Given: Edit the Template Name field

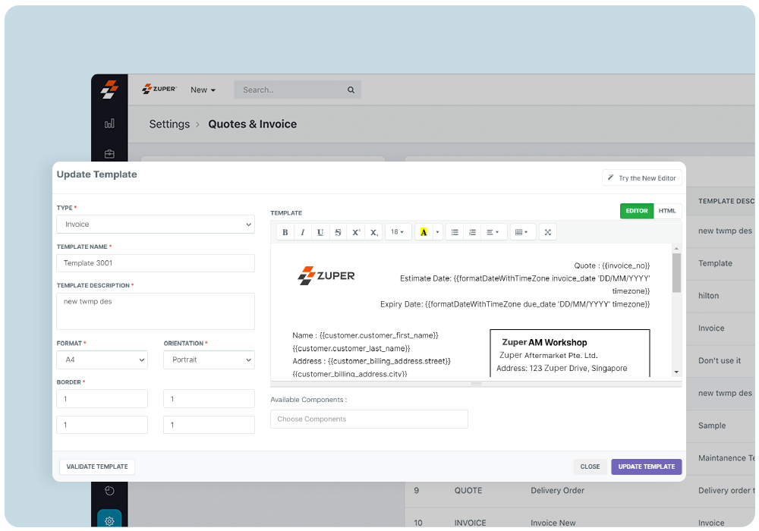Looking at the screenshot, I should tap(156, 263).
